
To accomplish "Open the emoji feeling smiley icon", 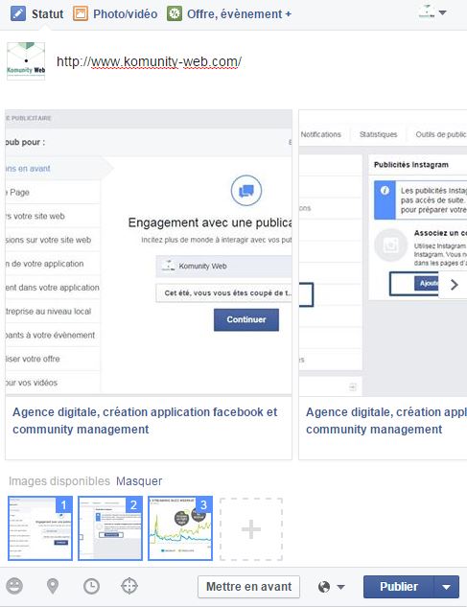I will [14, 586].
